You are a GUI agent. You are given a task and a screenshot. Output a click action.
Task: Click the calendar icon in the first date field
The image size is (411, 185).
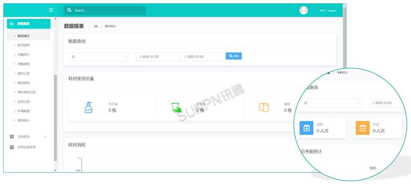[x=141, y=57]
